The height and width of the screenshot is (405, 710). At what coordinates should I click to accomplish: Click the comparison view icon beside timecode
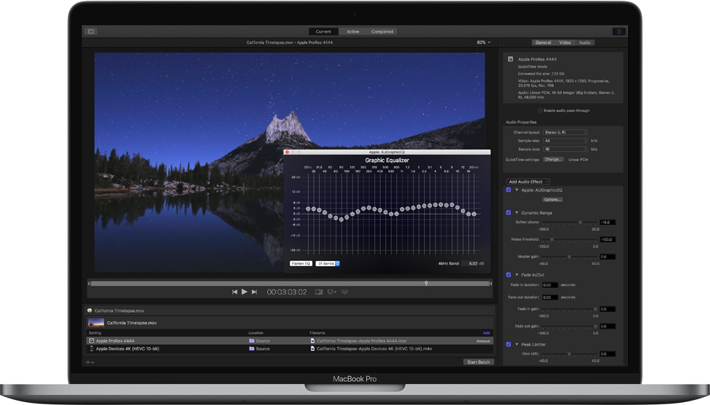point(318,292)
